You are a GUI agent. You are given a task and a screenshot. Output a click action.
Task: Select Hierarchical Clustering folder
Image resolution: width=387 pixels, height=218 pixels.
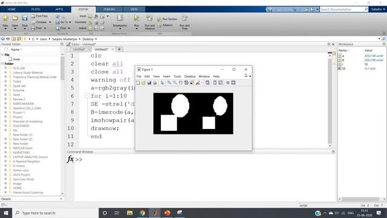(x=28, y=193)
